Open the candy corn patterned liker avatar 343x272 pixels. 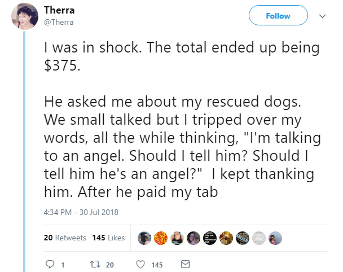coord(161,238)
